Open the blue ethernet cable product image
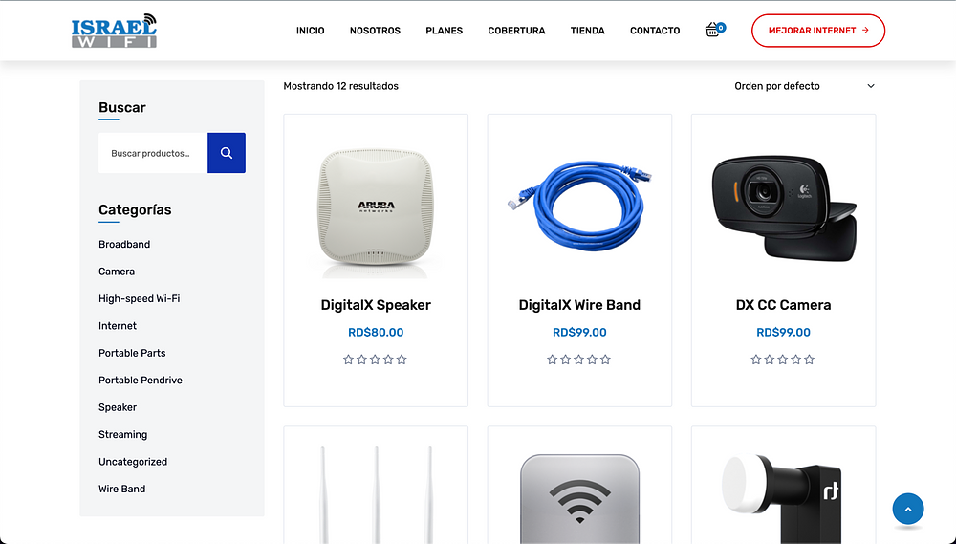956x544 pixels. coord(579,205)
